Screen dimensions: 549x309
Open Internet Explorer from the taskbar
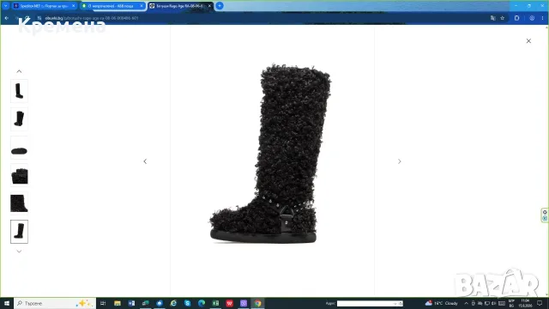(x=173, y=303)
